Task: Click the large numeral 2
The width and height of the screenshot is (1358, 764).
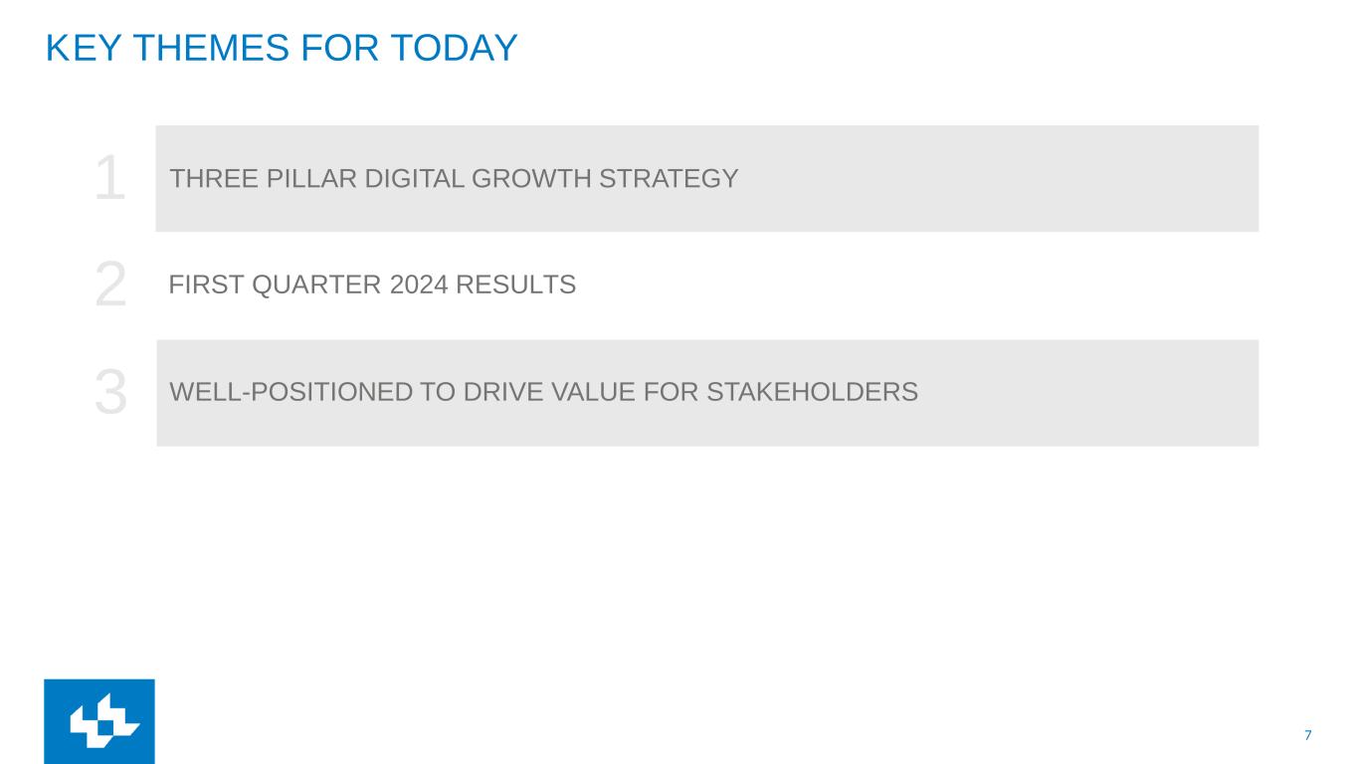Action: point(110,286)
